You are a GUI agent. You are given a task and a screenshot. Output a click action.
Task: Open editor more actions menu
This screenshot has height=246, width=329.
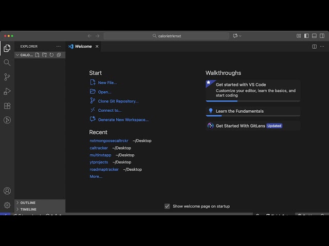pyautogui.click(x=322, y=47)
